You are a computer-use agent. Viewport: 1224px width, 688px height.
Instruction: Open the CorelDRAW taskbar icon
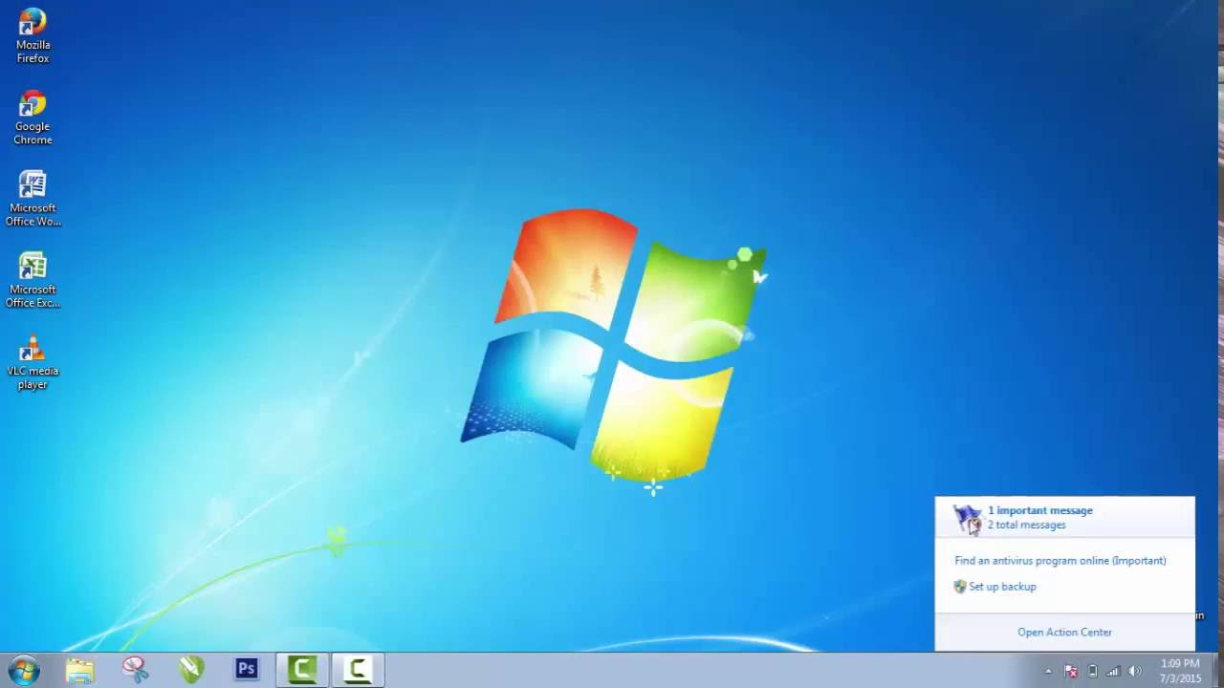point(191,670)
